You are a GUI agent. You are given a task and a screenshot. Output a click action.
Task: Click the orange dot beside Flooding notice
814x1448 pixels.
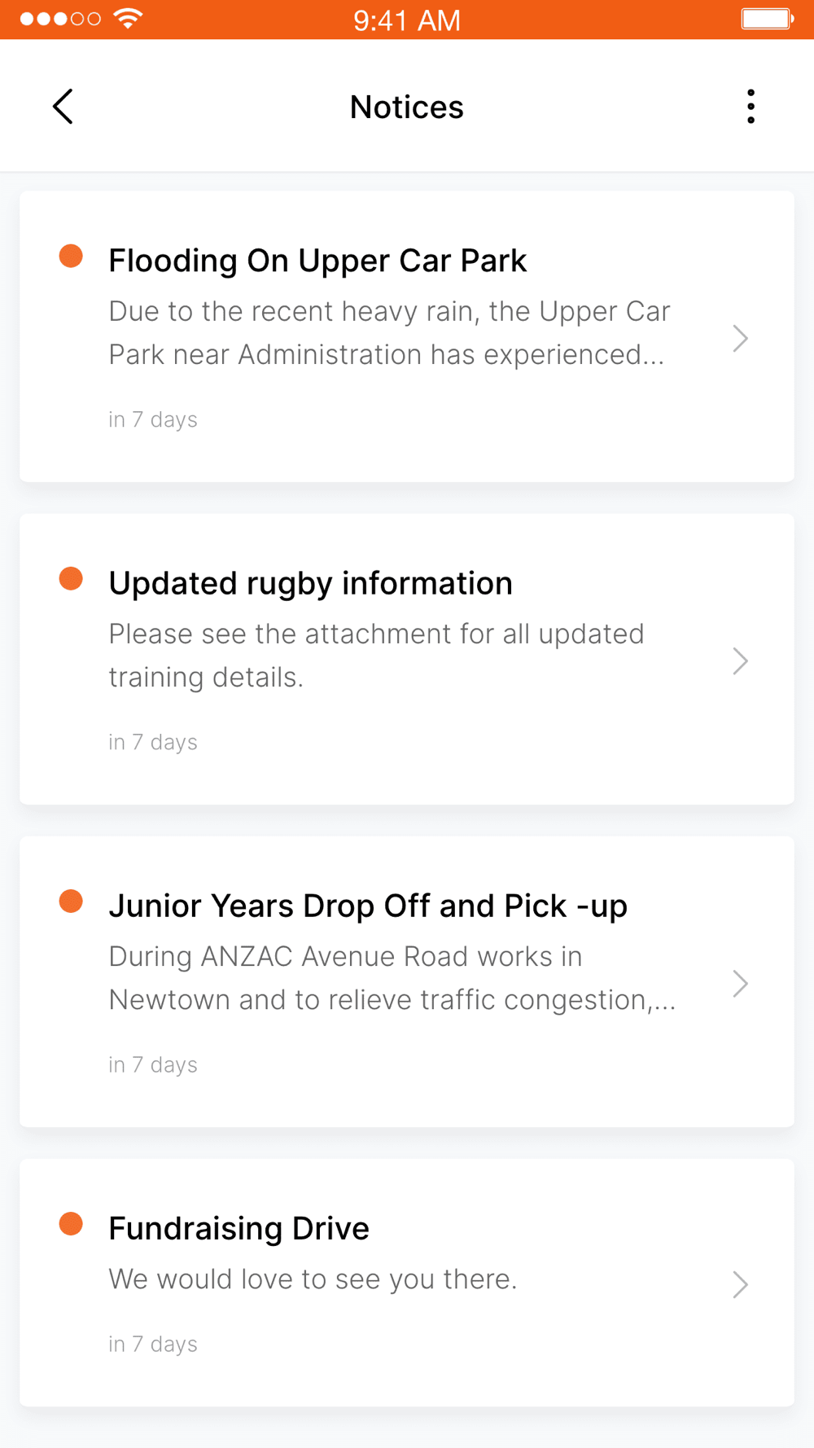[71, 256]
